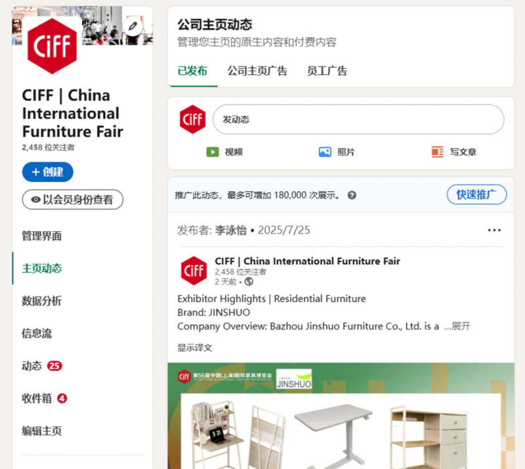Click the 发动态 input field
Screen dimensions: 525x469
coord(358,120)
